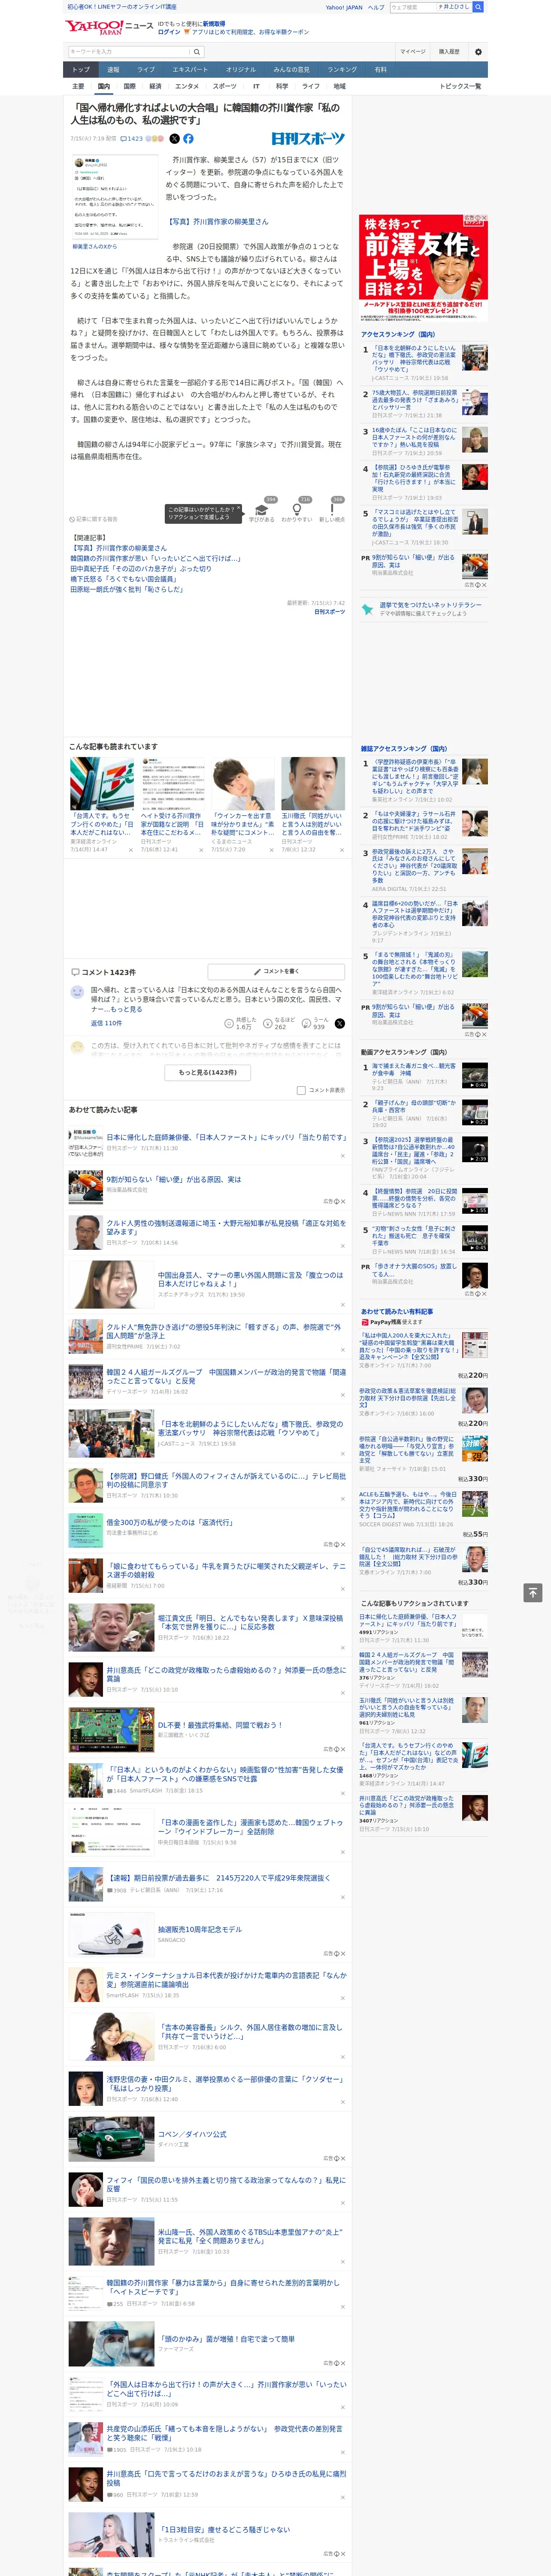This screenshot has width=551, height=2576.
Task: Open the 'ウインカーを出す意味' article thumbnail
Action: coord(242,783)
